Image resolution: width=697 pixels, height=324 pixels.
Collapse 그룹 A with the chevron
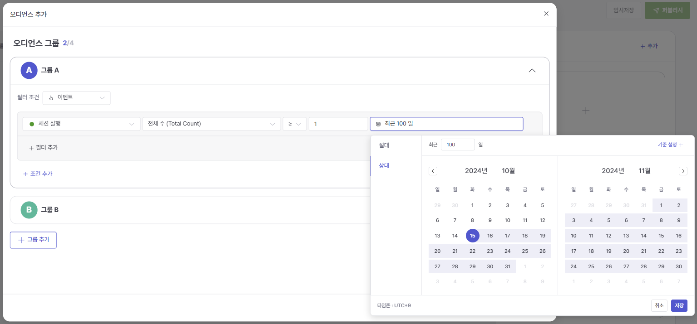click(x=532, y=71)
